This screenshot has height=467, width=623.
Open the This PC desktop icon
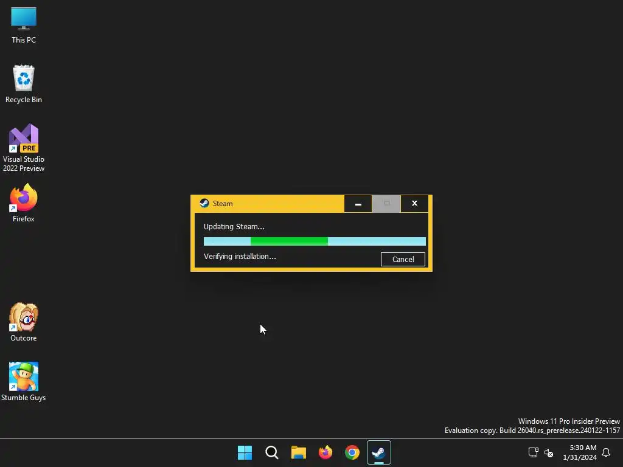click(24, 24)
